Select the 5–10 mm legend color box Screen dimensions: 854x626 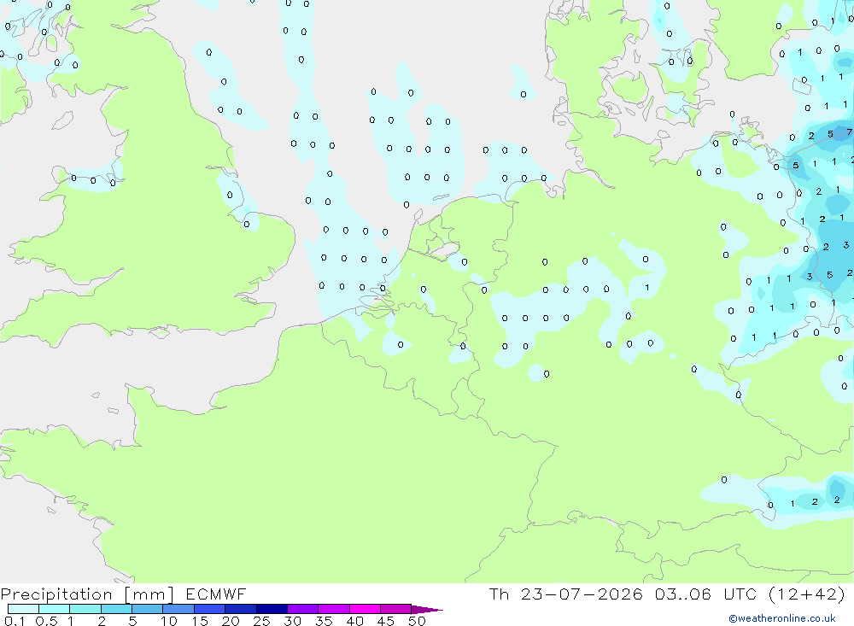pyautogui.click(x=147, y=609)
